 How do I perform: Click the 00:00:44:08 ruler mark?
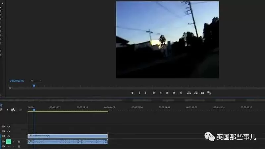pyautogui.click(x=110, y=107)
